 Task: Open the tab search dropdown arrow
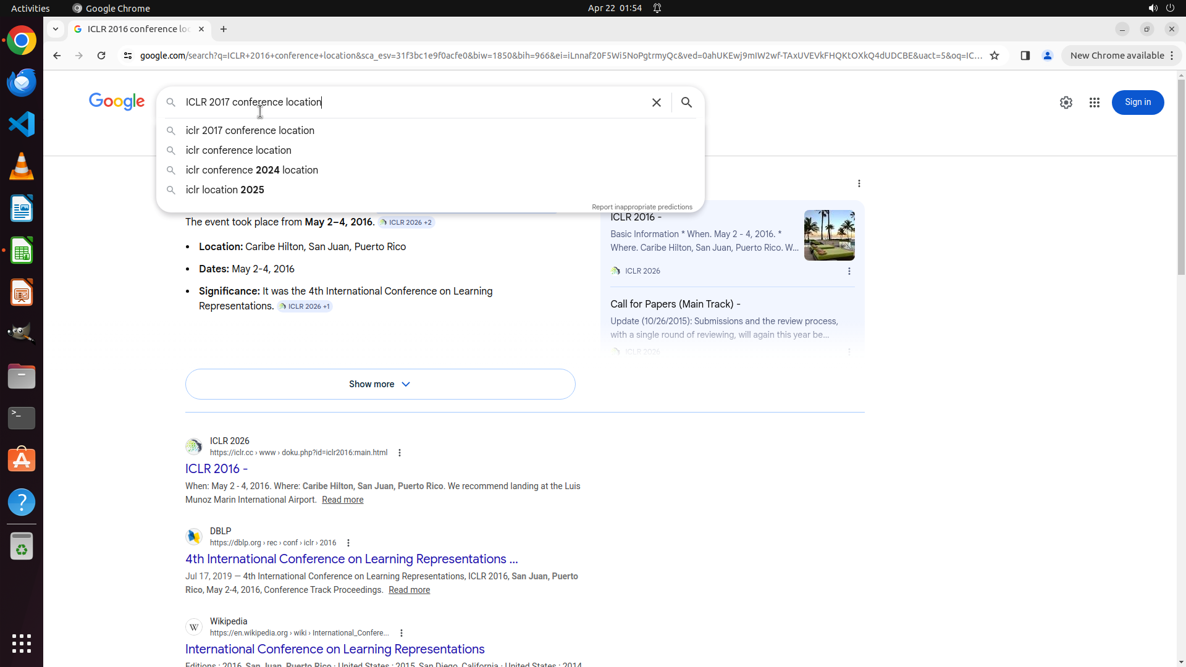(56, 29)
